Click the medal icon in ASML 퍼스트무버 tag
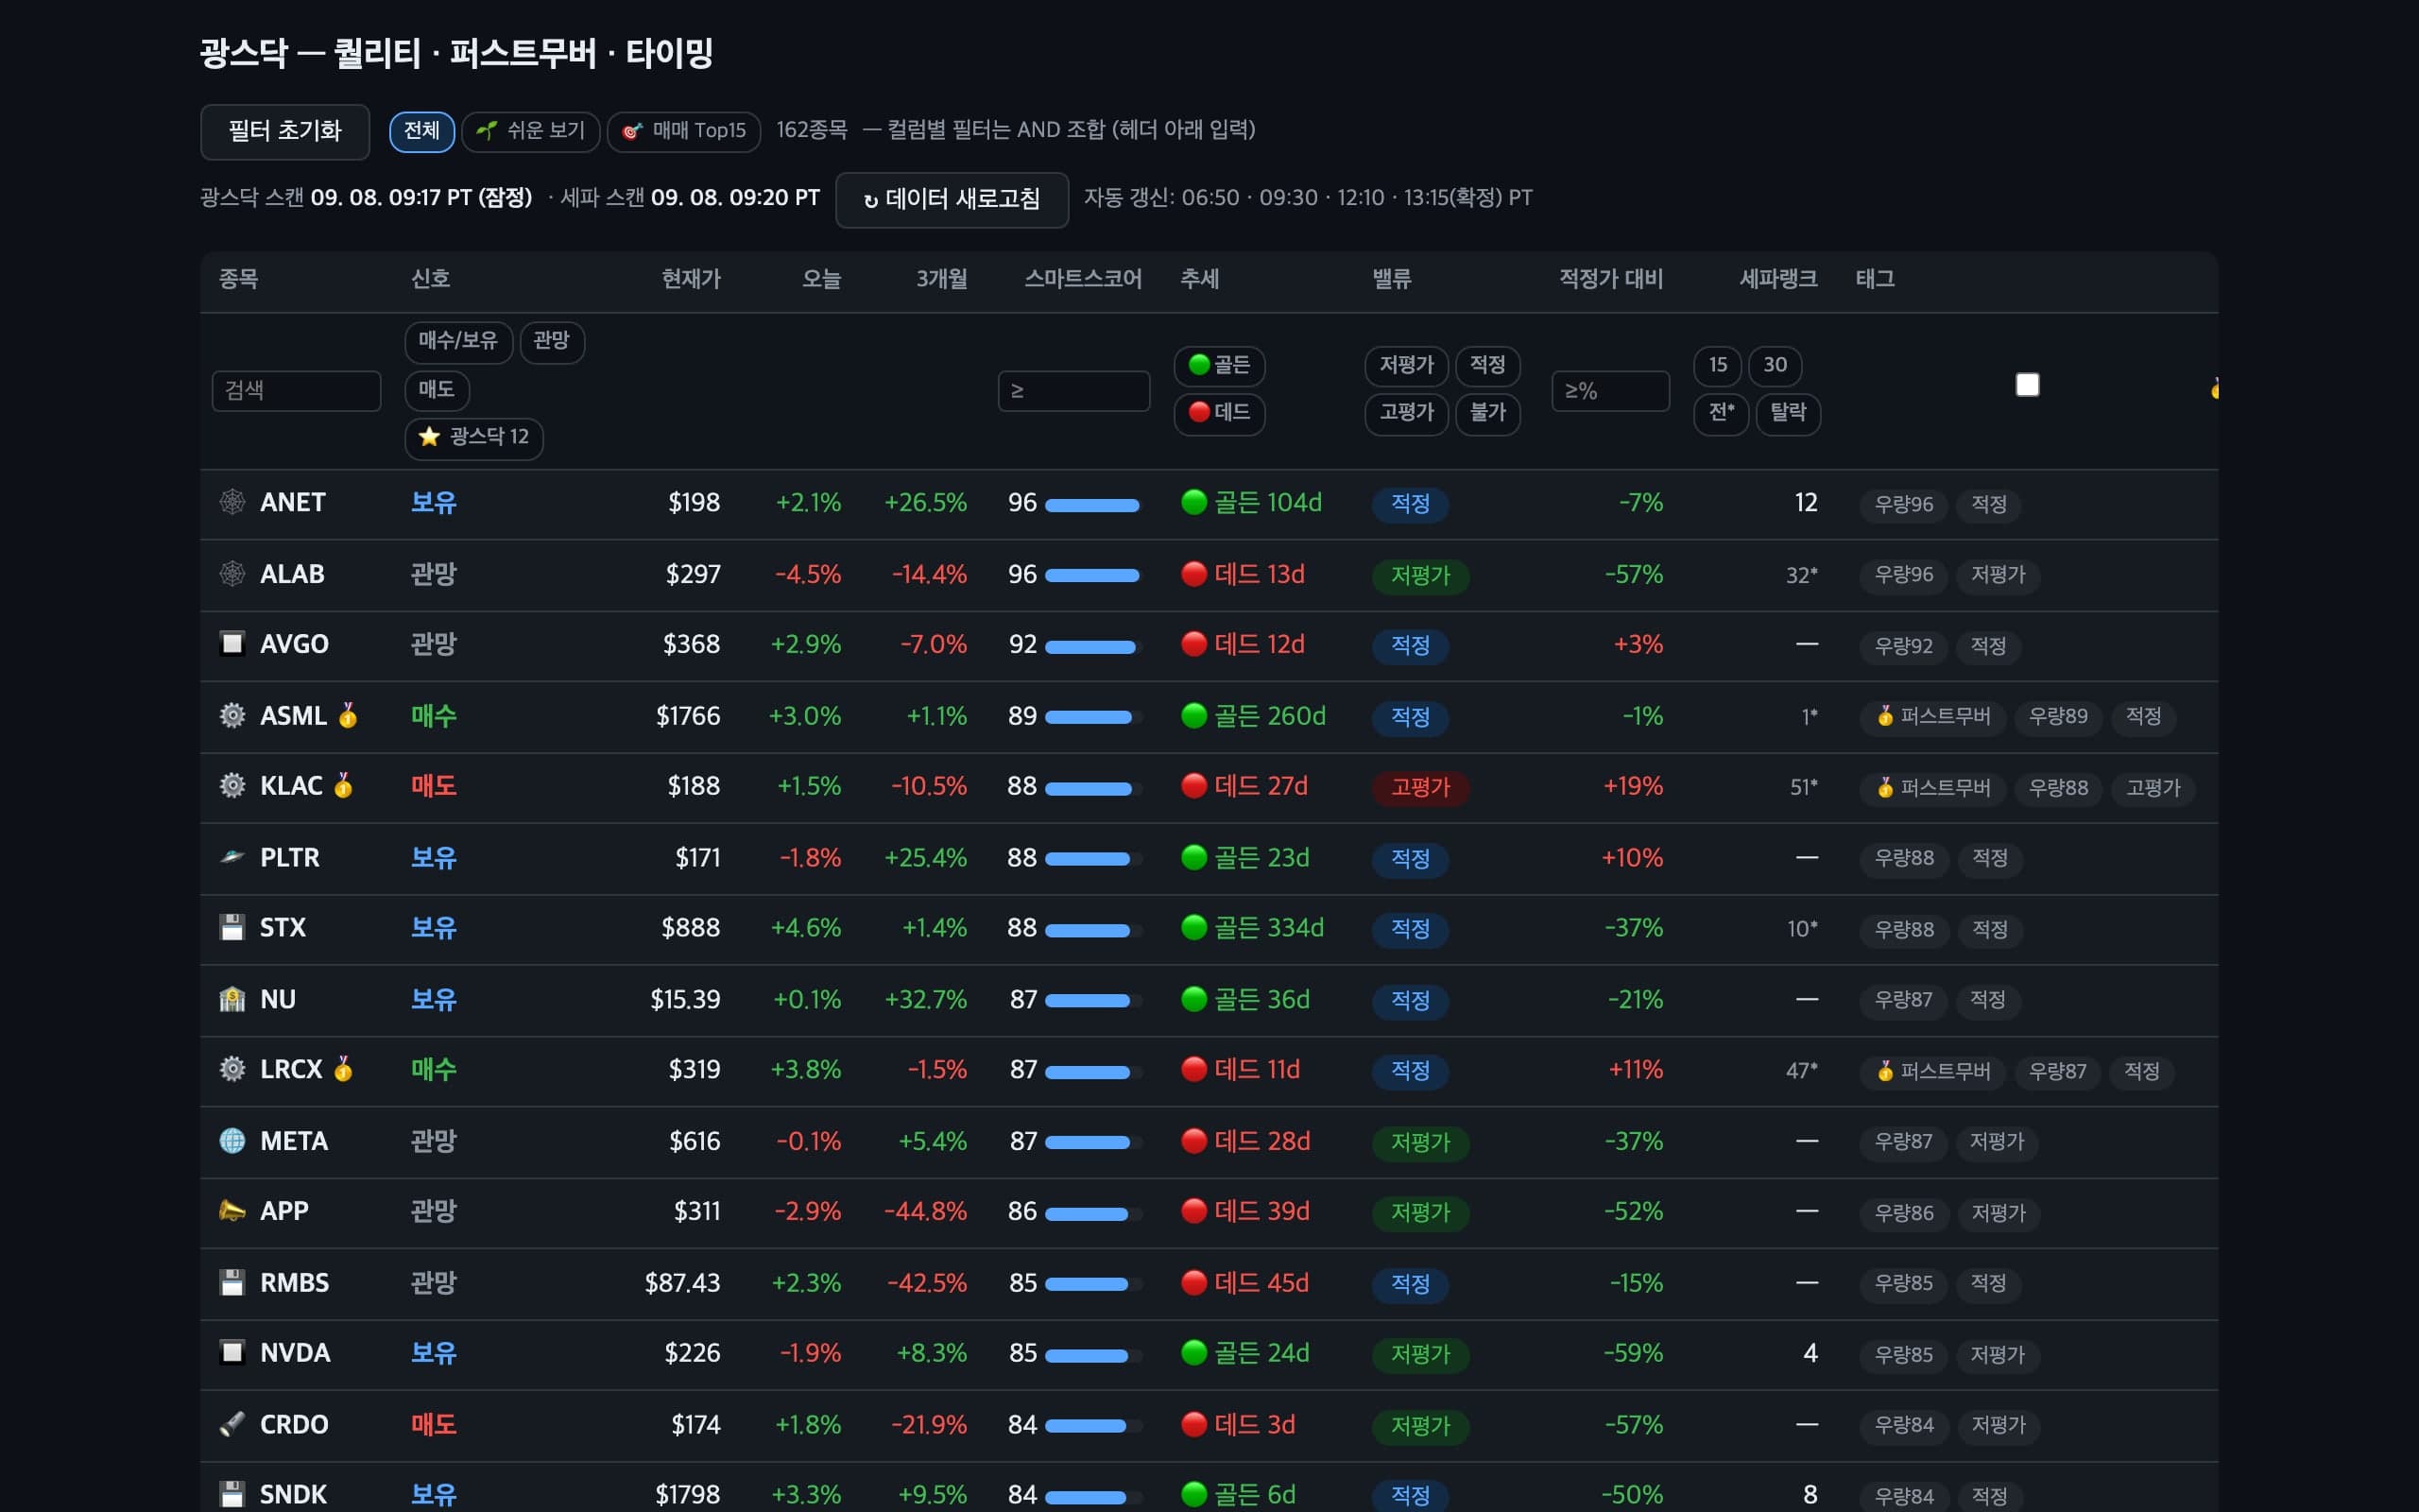Screen dimensions: 2419x1512 coord(1885,716)
